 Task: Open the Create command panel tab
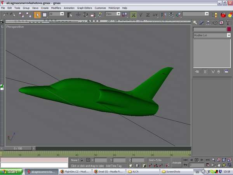point(195,23)
